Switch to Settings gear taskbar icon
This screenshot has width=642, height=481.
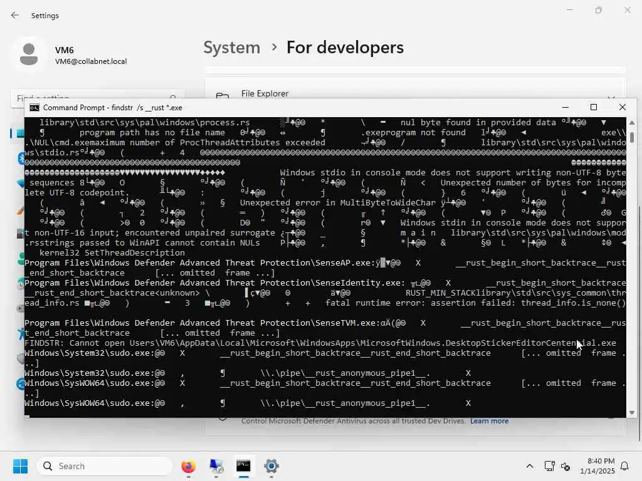[x=271, y=466]
